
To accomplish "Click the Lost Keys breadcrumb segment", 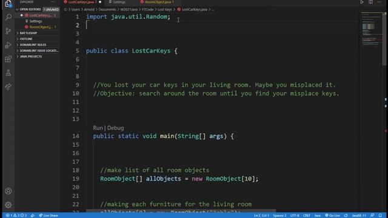I will (x=164, y=10).
